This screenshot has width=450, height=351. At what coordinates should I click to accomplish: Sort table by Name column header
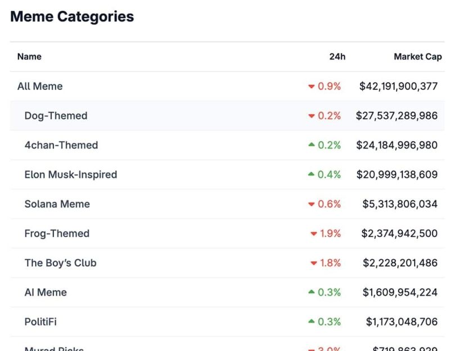tap(29, 57)
